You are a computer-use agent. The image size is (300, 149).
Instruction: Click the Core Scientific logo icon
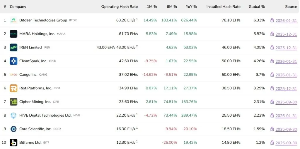[13, 129]
